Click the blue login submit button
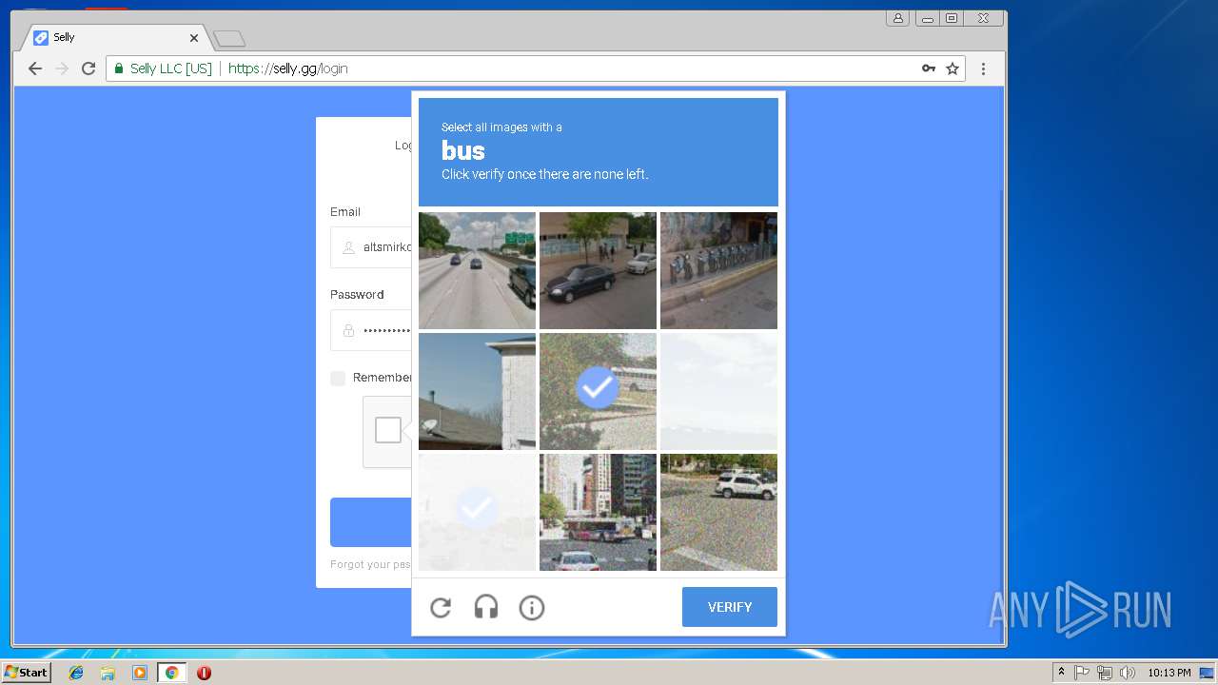The image size is (1218, 685). (x=371, y=522)
